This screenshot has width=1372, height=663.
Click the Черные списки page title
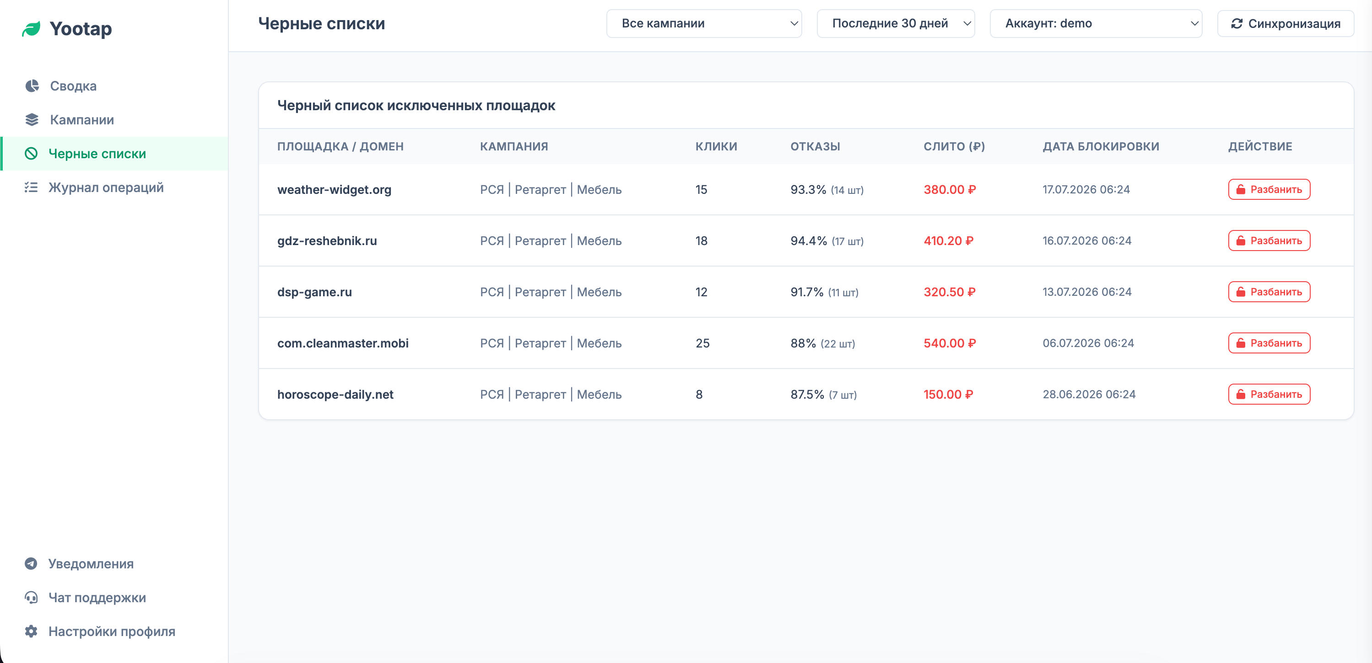point(321,23)
